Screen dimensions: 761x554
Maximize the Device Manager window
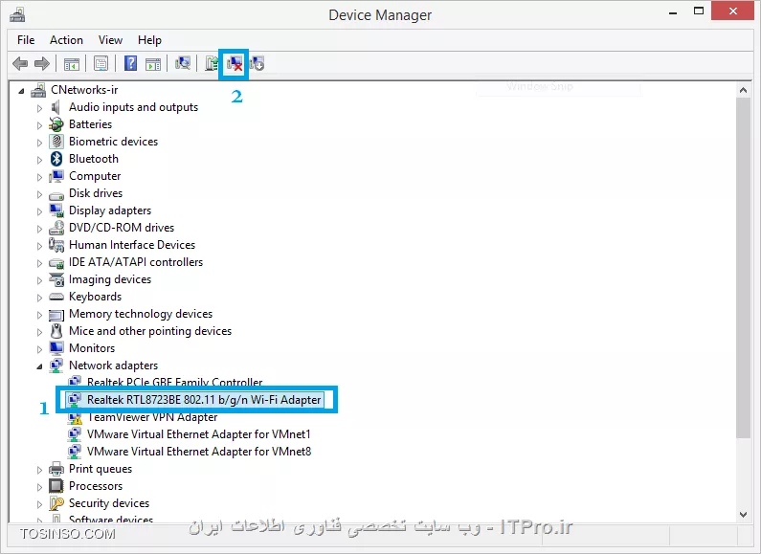click(x=699, y=11)
